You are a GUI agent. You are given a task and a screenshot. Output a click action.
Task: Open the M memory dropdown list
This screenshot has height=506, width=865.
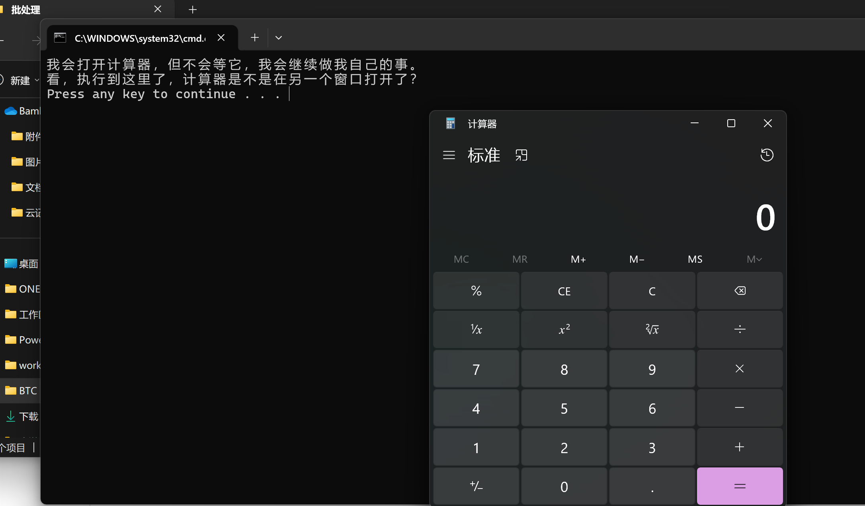click(x=754, y=259)
